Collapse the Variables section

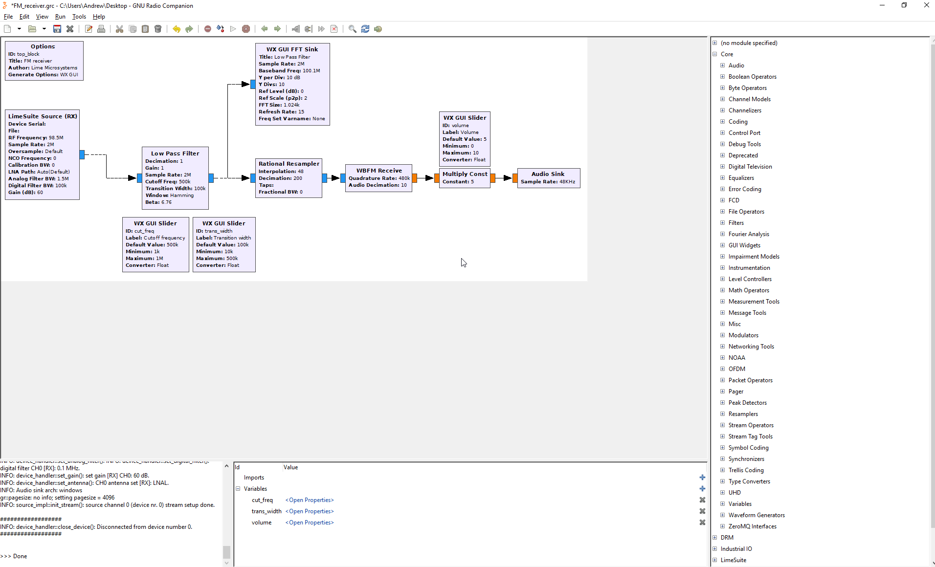[238, 489]
